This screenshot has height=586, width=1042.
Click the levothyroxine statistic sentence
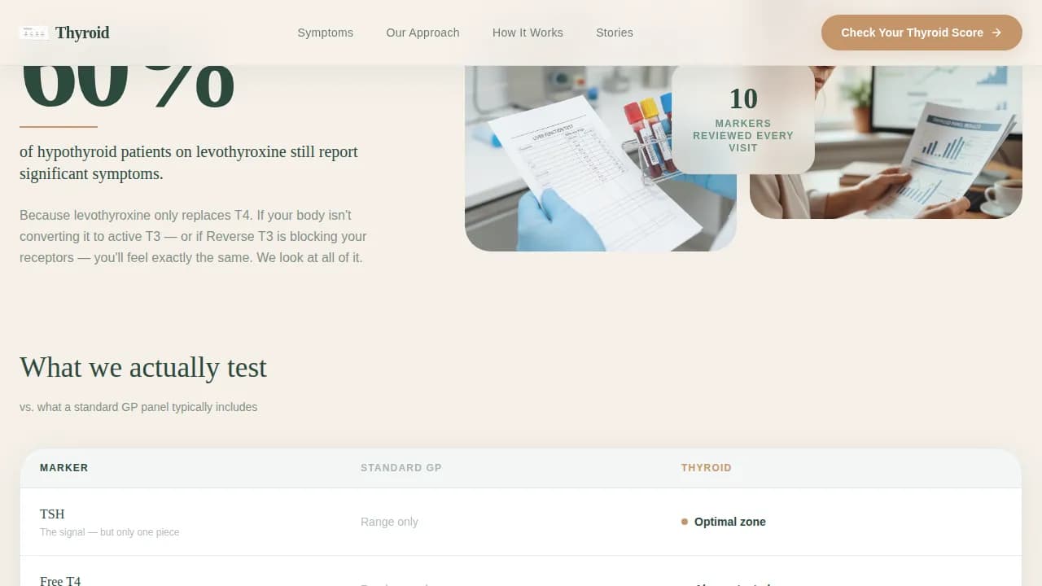[189, 163]
